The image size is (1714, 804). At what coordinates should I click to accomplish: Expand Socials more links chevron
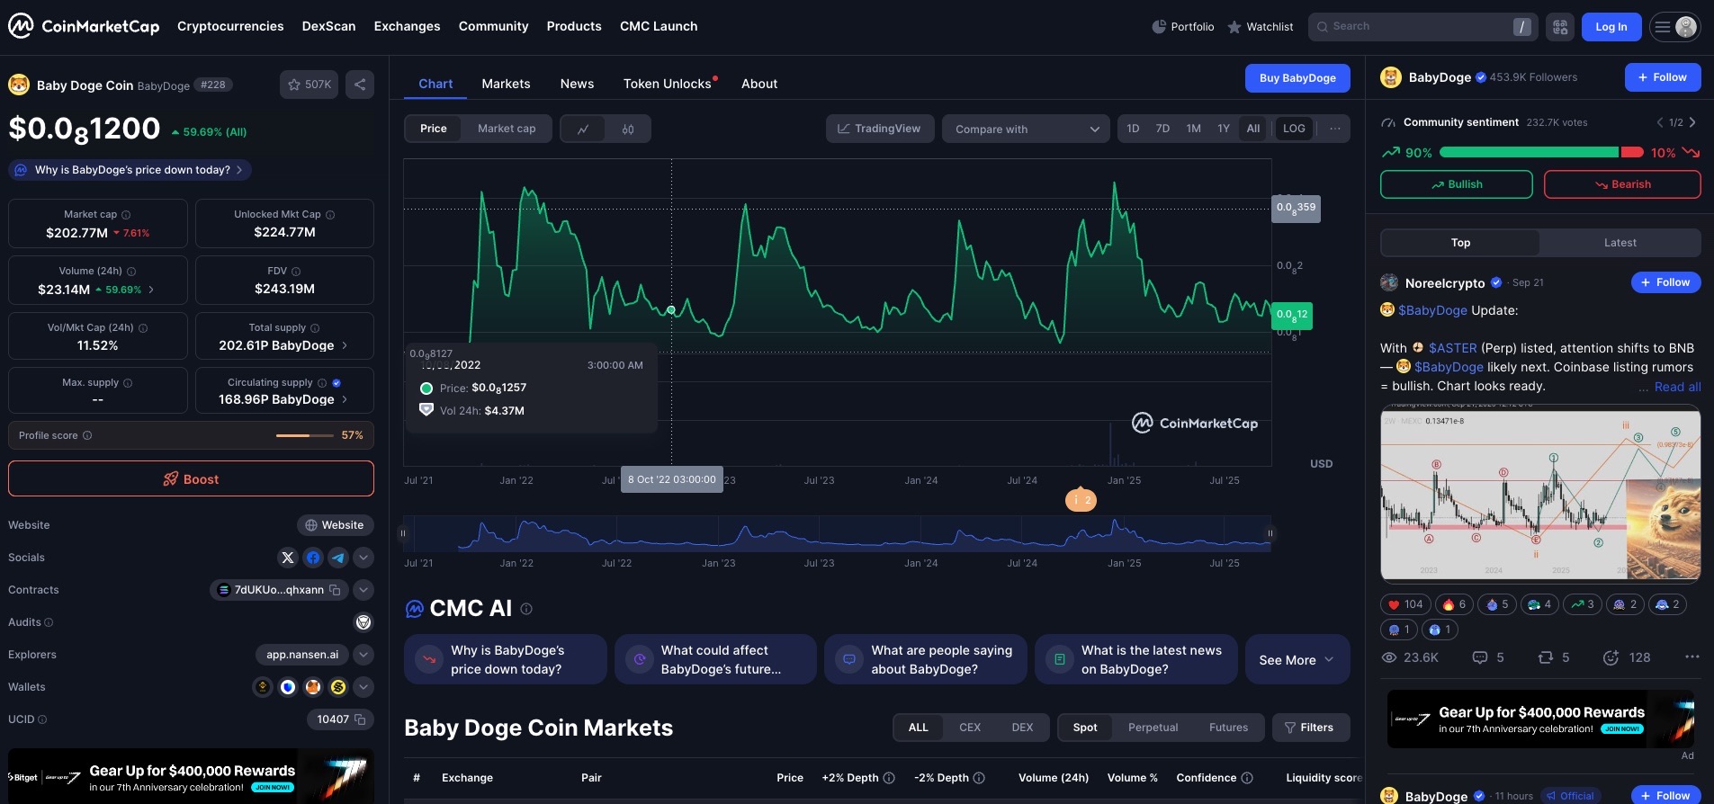click(363, 558)
